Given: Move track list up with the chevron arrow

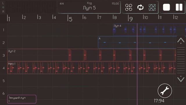Looking at the screenshot, I should coord(181,41).
